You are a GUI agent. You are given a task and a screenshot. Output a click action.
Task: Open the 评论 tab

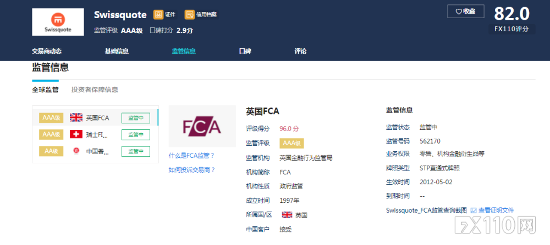301,51
